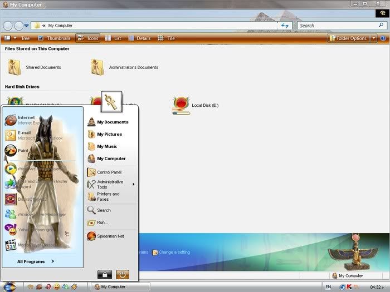Viewport: 390px width, 292px height.
Task: Click the 04:32 taskbar clock
Action: coord(376,287)
